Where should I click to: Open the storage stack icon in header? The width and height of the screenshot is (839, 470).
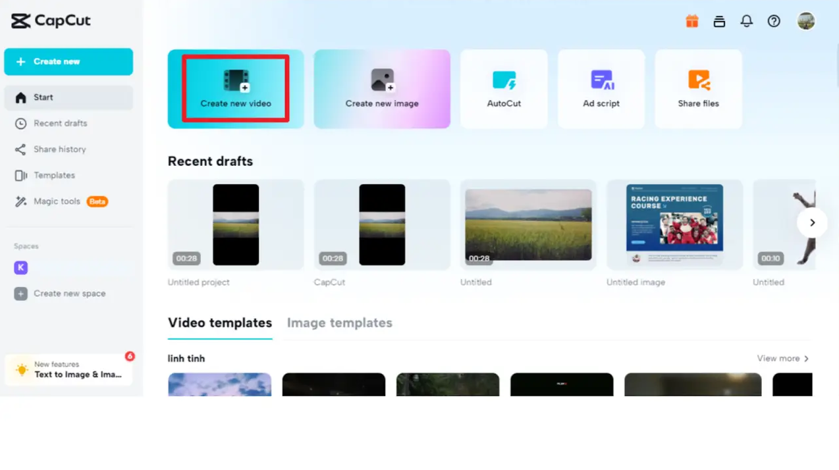719,21
